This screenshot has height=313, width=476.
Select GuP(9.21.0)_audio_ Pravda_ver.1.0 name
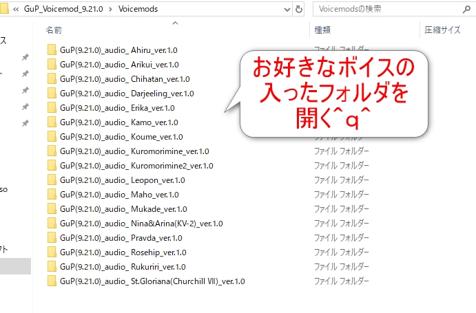click(121, 238)
